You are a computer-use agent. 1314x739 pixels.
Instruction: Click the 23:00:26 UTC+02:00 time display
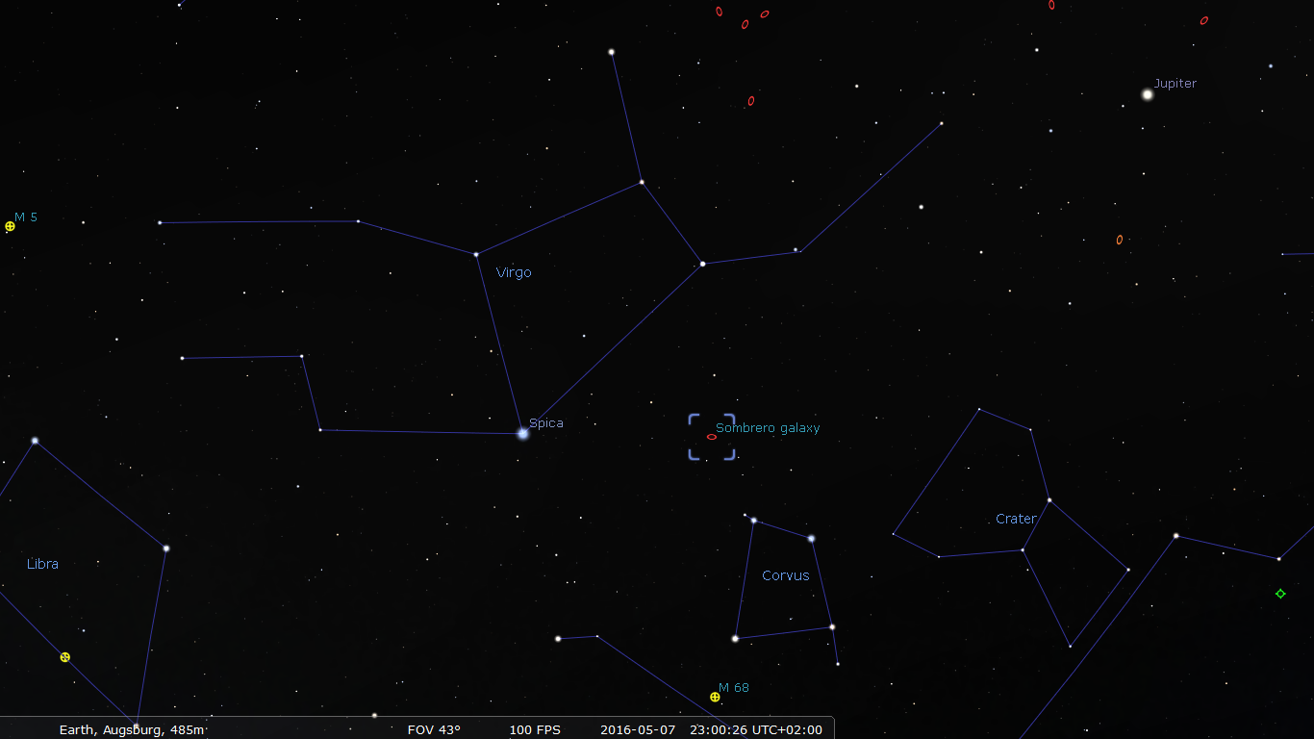[x=756, y=729]
